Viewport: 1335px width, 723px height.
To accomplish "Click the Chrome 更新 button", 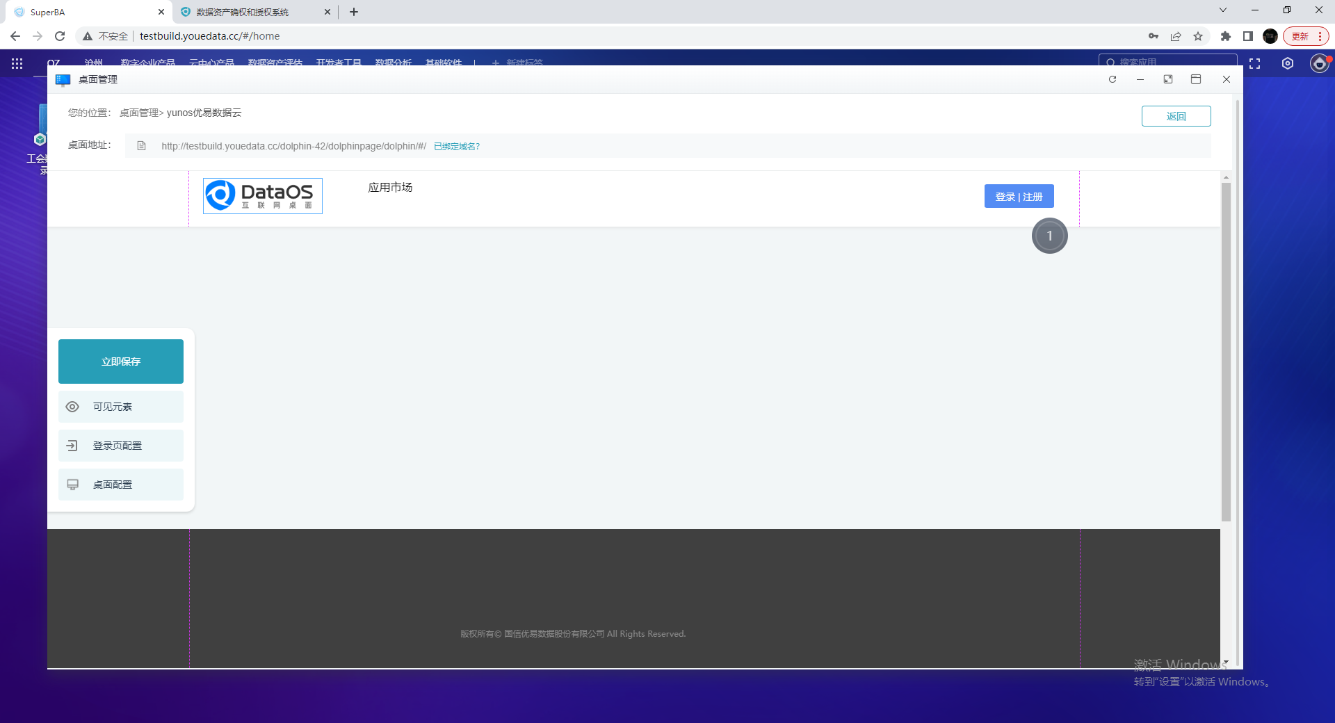I will coord(1306,36).
